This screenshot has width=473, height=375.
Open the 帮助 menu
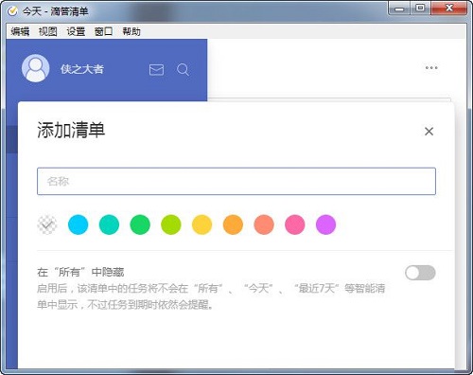pyautogui.click(x=131, y=31)
